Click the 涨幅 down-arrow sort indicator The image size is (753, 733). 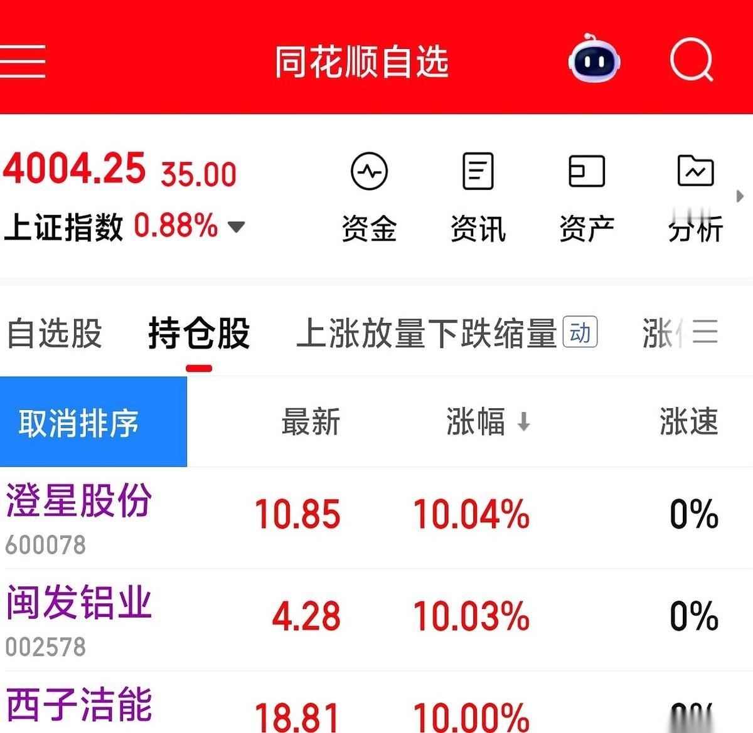[x=523, y=422]
